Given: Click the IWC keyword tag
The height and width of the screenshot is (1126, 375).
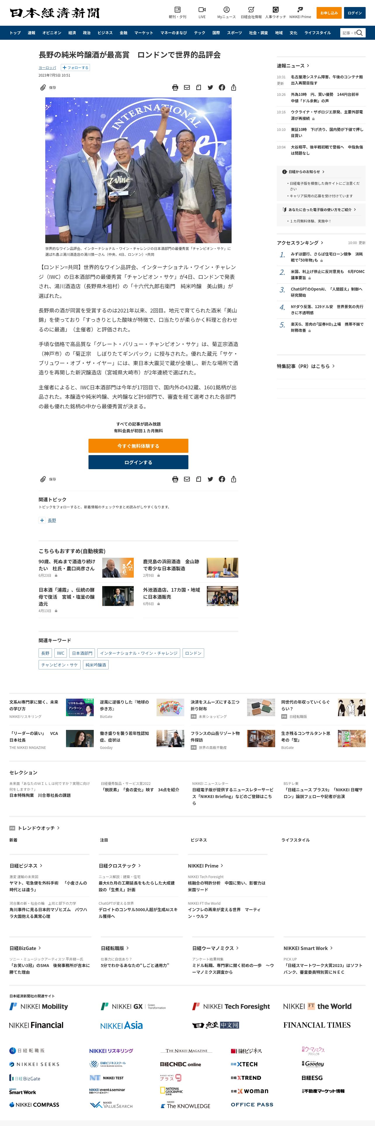Looking at the screenshot, I should point(61,653).
